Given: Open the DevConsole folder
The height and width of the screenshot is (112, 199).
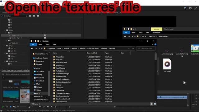Looking at the screenshot, I should pyautogui.click(x=60, y=91).
